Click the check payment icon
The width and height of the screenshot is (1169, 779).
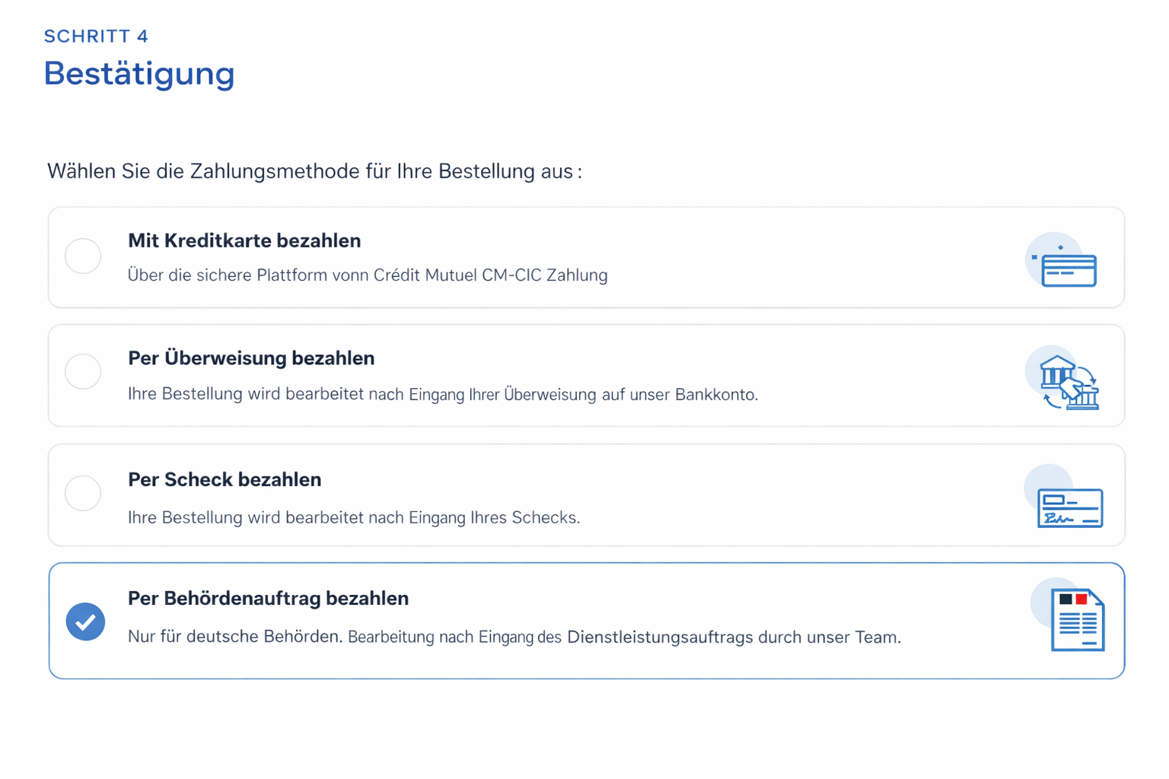[1069, 506]
